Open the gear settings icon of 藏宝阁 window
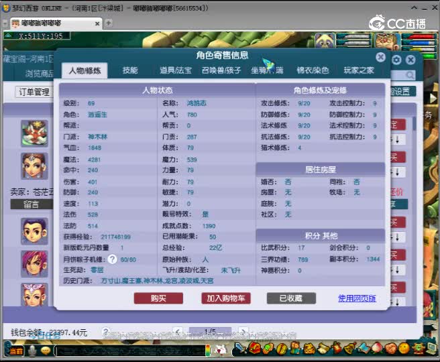 pyautogui.click(x=396, y=60)
